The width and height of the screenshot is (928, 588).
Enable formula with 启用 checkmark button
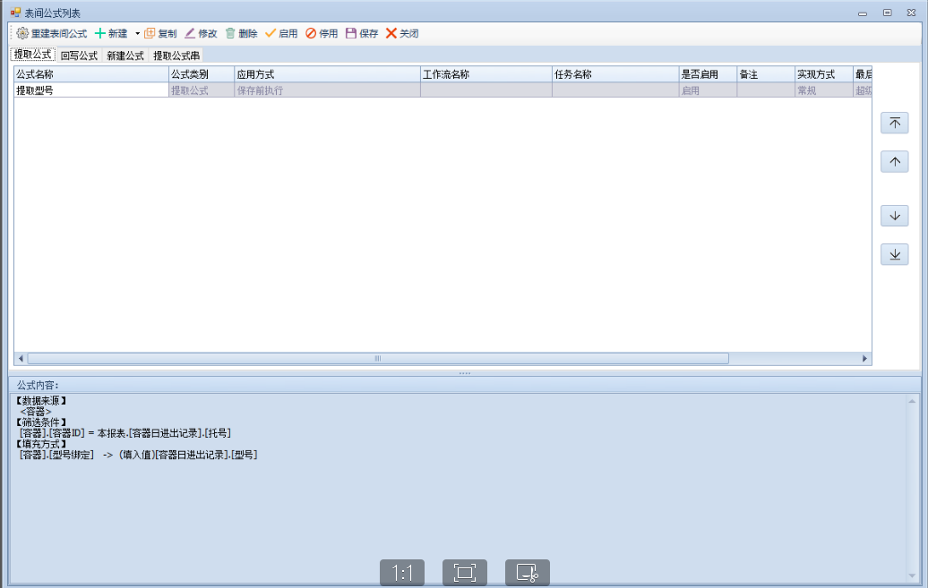[x=280, y=33]
